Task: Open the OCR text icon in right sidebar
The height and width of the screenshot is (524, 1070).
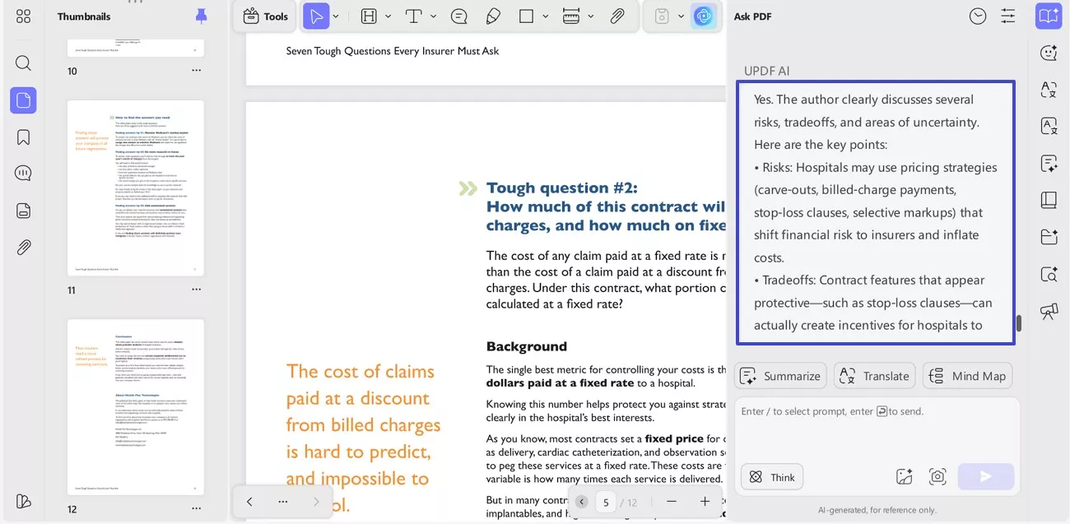Action: [x=1049, y=126]
